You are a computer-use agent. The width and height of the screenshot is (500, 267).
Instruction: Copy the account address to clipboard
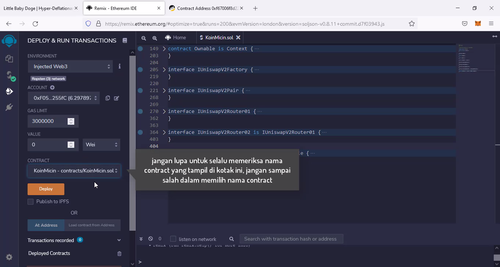108,98
